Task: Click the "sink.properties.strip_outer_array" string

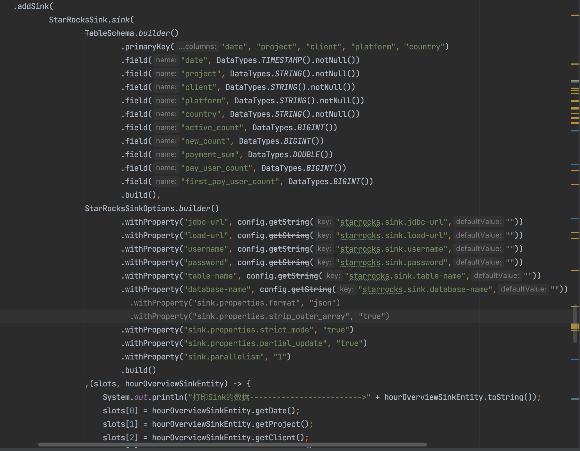Action: 271,316
